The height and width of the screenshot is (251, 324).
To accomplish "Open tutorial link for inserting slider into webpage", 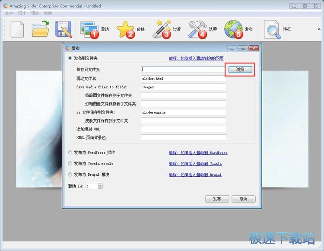I will (196, 58).
